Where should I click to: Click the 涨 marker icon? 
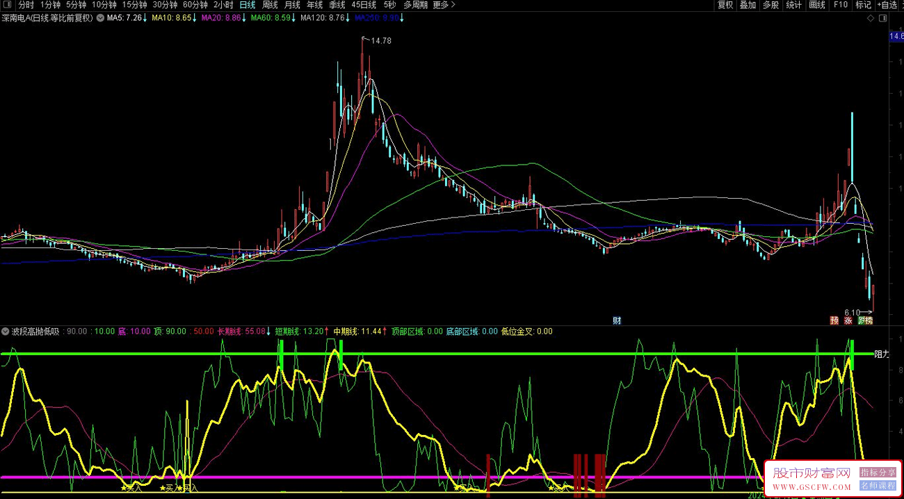(848, 320)
